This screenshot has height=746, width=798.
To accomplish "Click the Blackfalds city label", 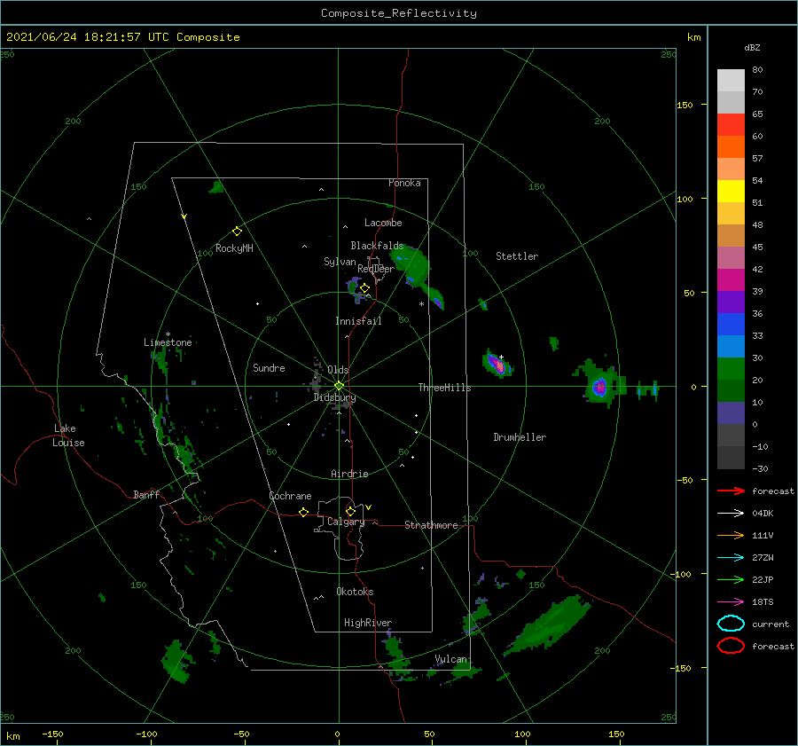I will pyautogui.click(x=377, y=246).
